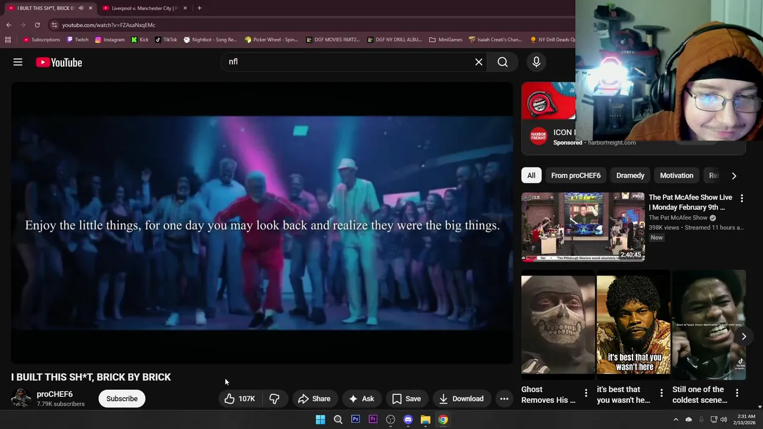Open the Instagram bookmark
This screenshot has height=429, width=763.
coord(110,39)
